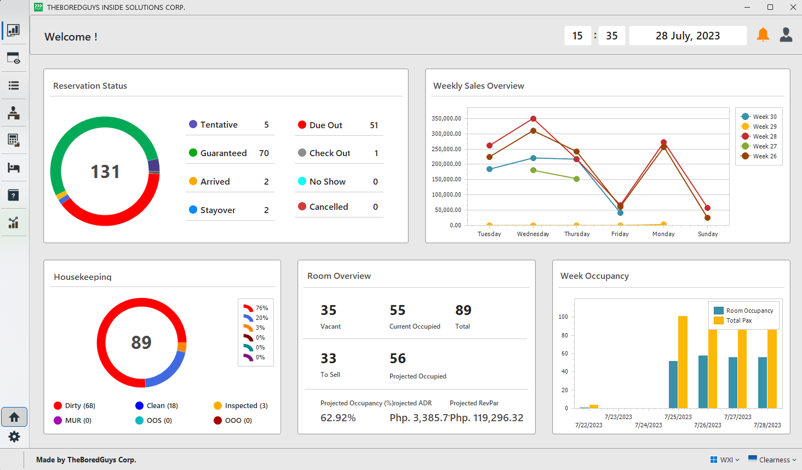Click the Guaranteed green color dot

coord(193,153)
